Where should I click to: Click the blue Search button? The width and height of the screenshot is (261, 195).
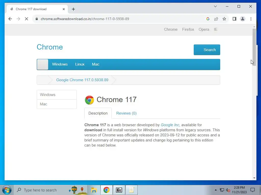[x=207, y=50]
